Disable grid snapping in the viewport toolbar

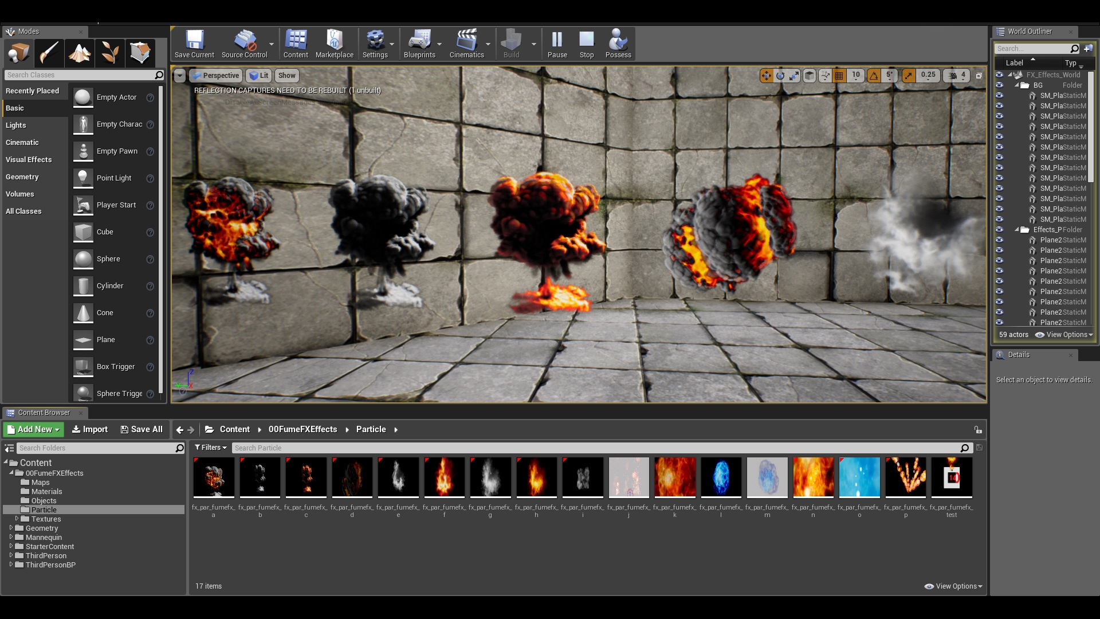click(840, 75)
